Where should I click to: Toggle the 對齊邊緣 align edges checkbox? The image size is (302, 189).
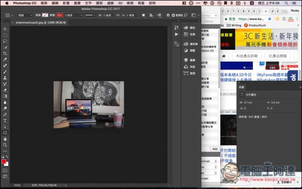point(173,15)
